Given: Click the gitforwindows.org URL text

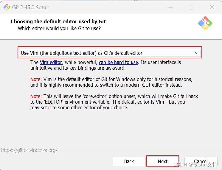Looking at the screenshot, I should (29, 150).
